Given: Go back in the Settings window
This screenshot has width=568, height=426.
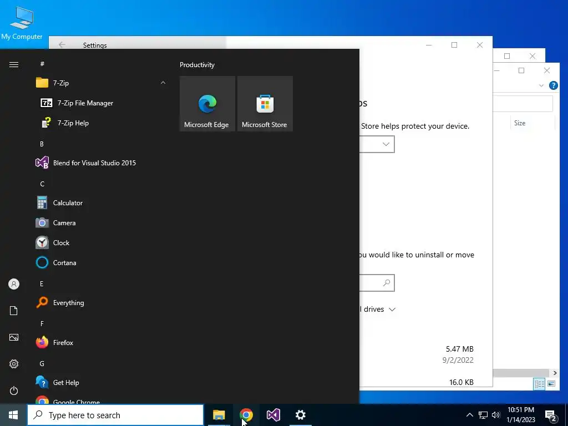Looking at the screenshot, I should 62,44.
